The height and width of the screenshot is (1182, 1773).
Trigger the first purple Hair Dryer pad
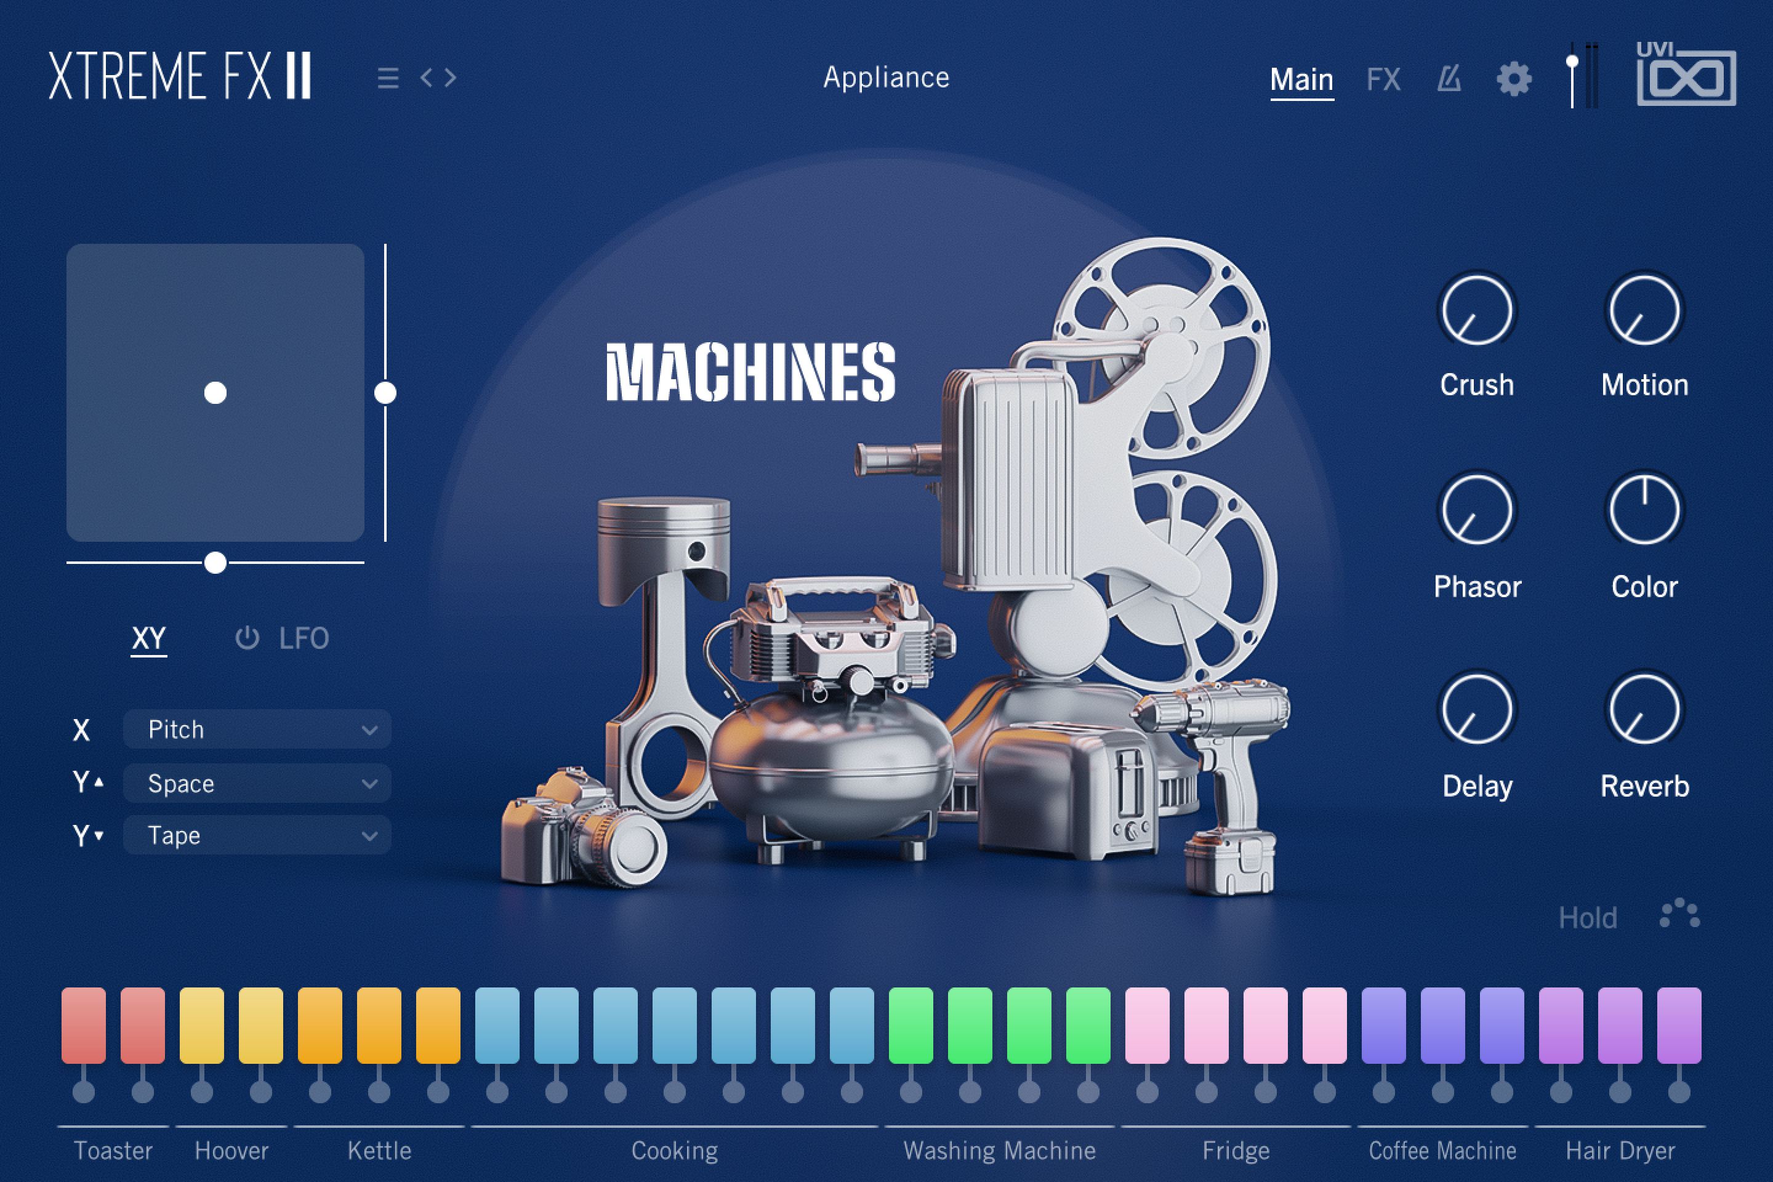[1561, 1025]
